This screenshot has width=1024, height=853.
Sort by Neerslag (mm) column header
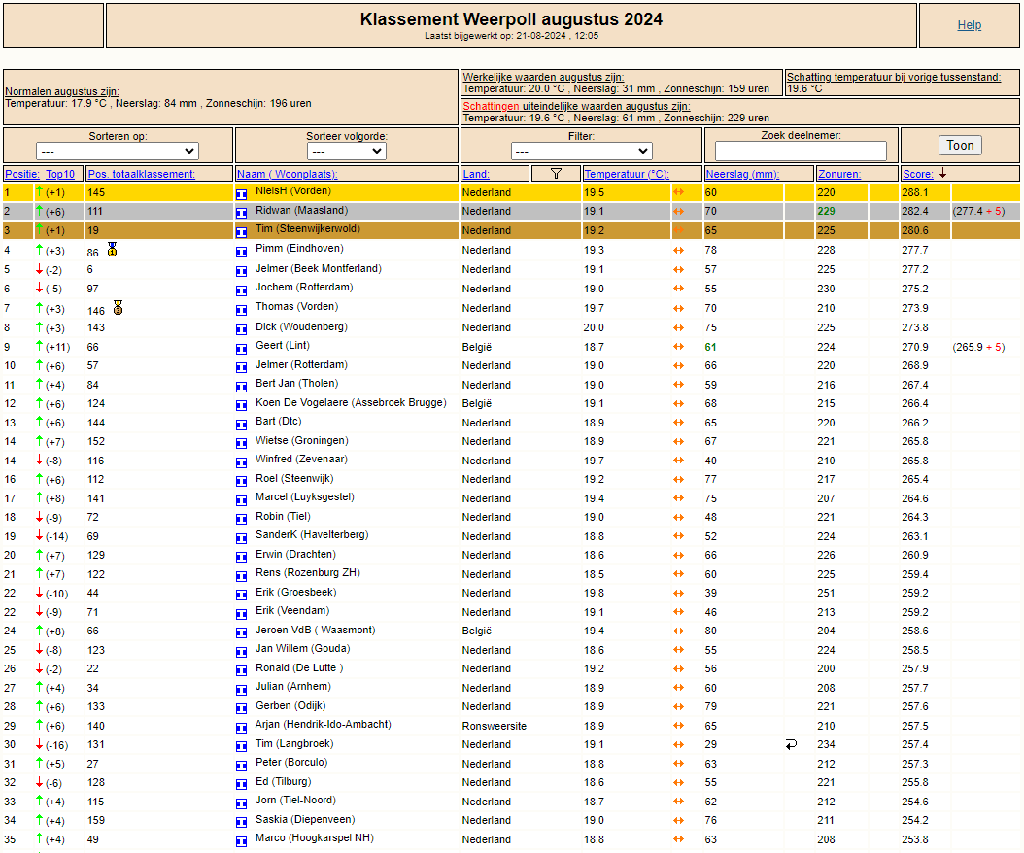pos(742,174)
